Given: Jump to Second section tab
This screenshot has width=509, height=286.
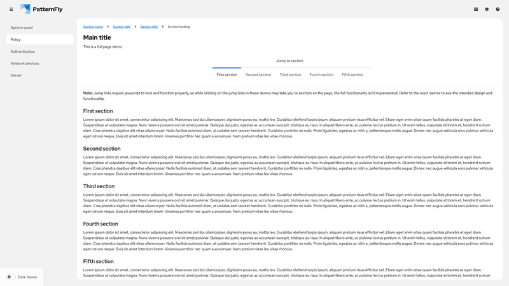Looking at the screenshot, I should [x=258, y=75].
